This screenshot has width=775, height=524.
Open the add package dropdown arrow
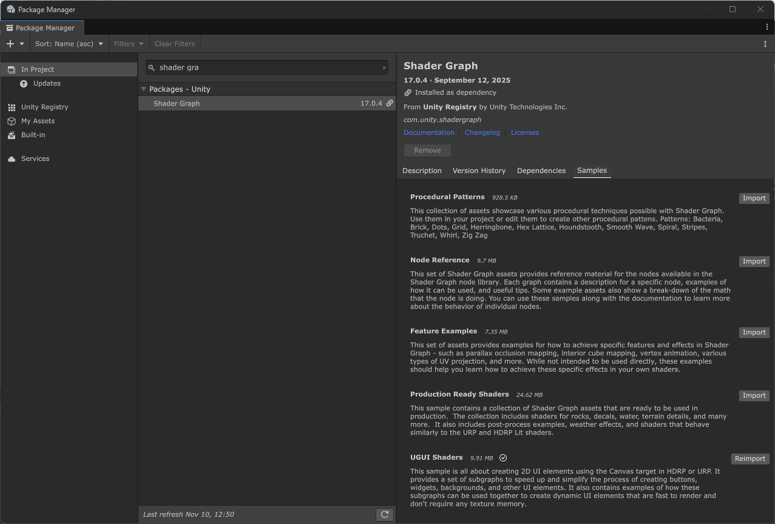coord(22,44)
